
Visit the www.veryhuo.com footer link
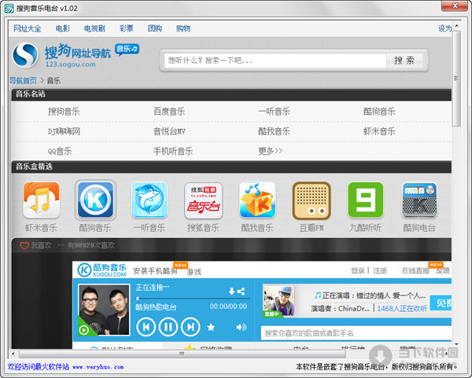[x=98, y=367]
